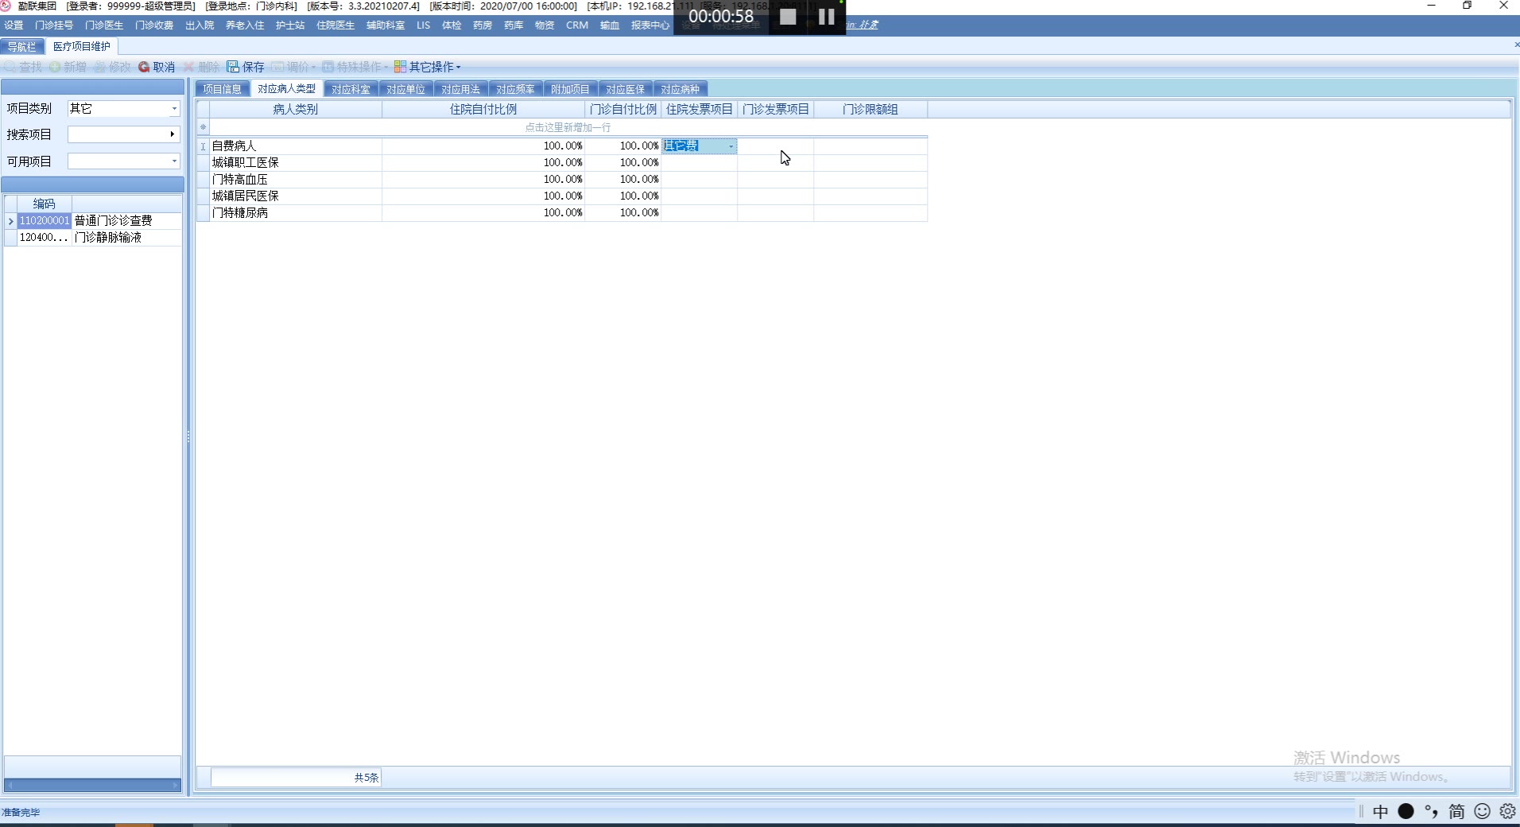The image size is (1520, 827).
Task: Switch to the 对应频率 tab
Action: (x=515, y=89)
